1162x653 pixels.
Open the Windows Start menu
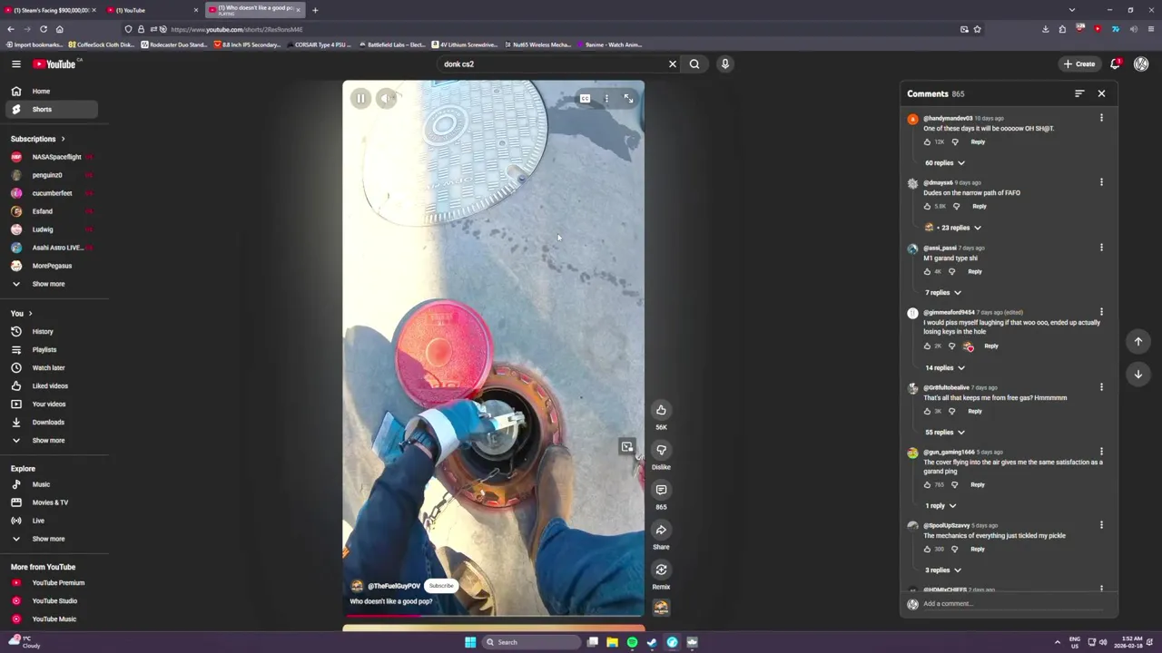(x=470, y=642)
